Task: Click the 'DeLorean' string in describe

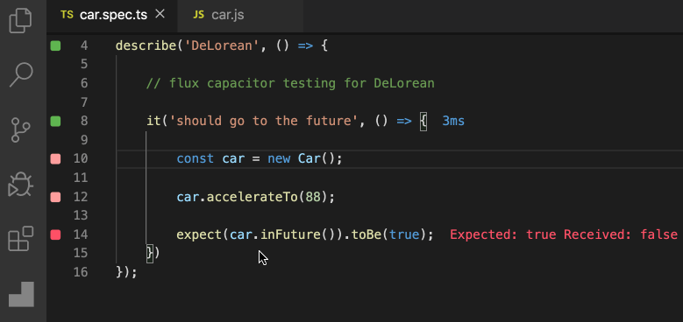Action: click(222, 45)
